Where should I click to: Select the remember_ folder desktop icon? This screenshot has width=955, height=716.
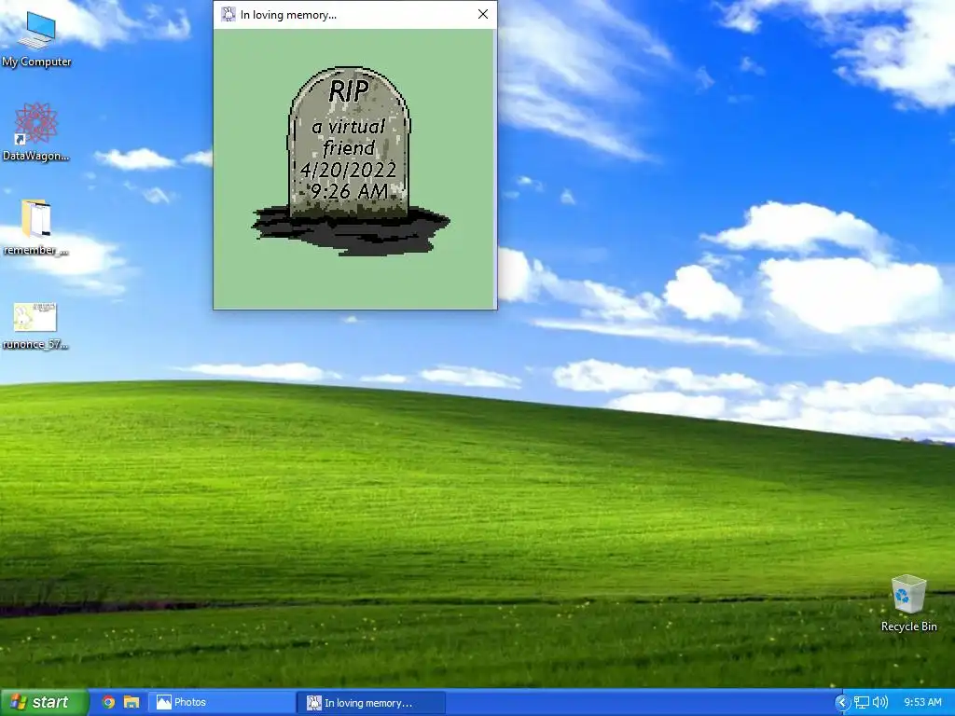tap(36, 227)
